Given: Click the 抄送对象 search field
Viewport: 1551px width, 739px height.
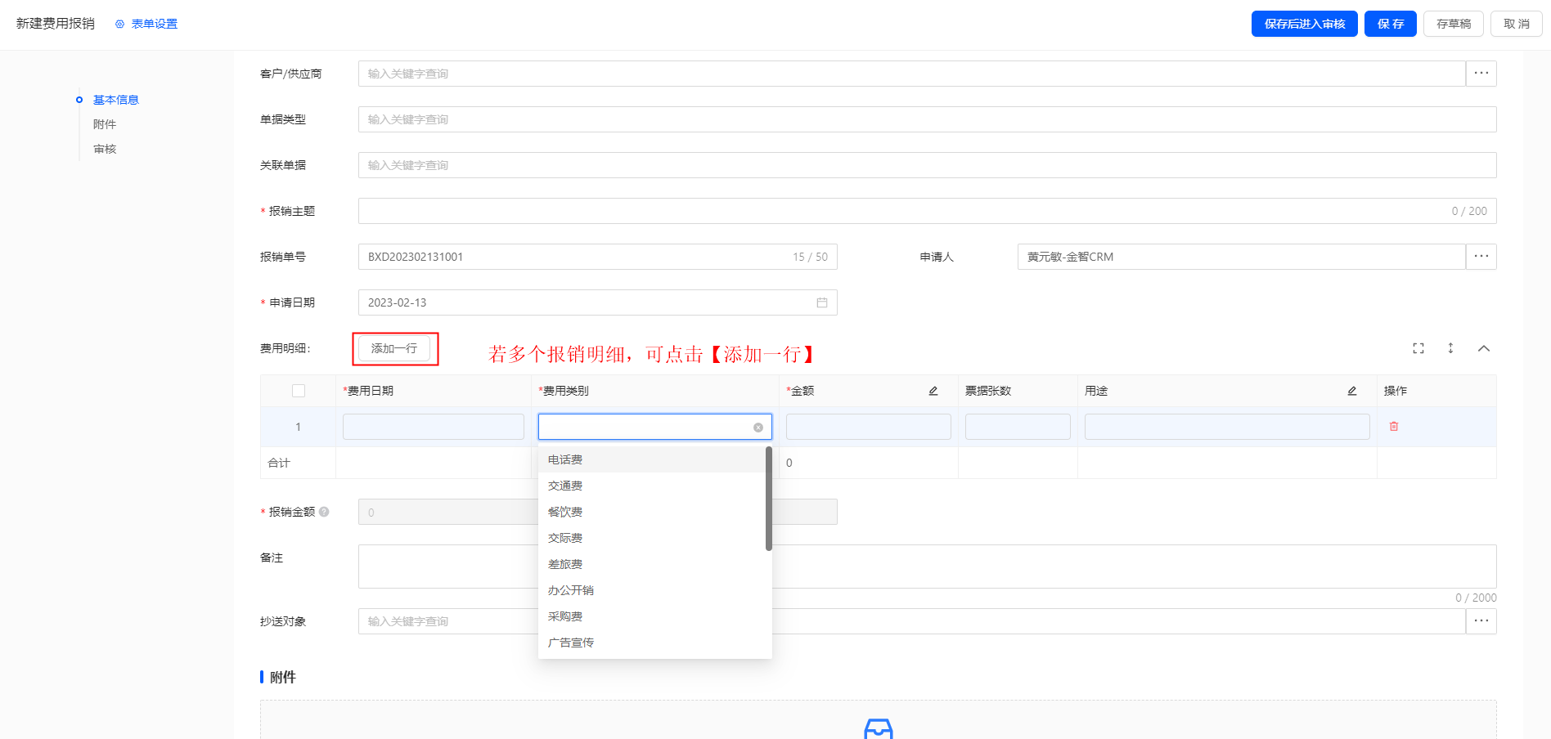Looking at the screenshot, I should (911, 621).
